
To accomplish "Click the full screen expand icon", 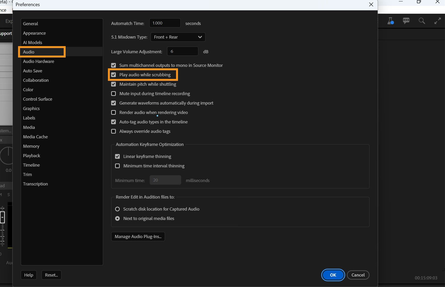I will click(437, 21).
